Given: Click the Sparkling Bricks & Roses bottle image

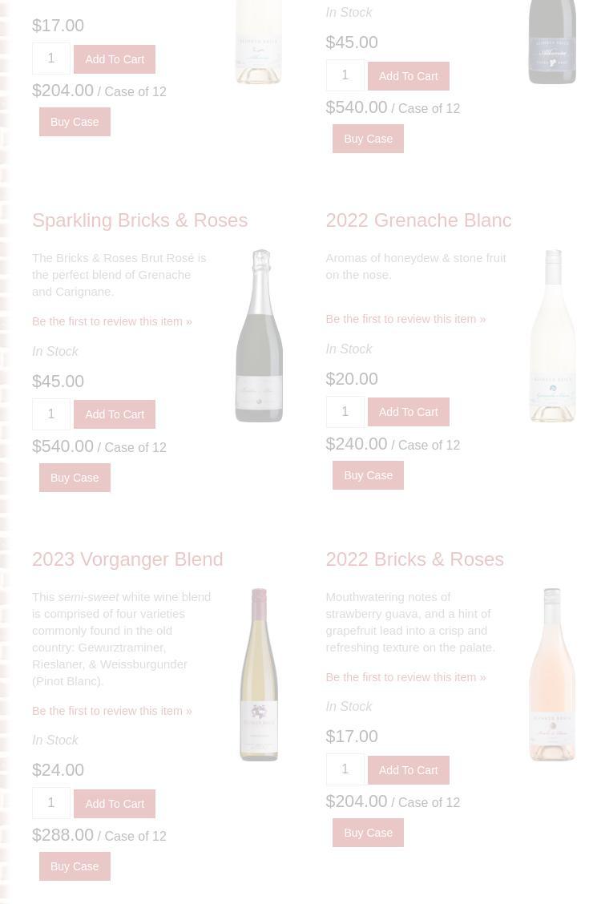Looking at the screenshot, I should pos(259,336).
